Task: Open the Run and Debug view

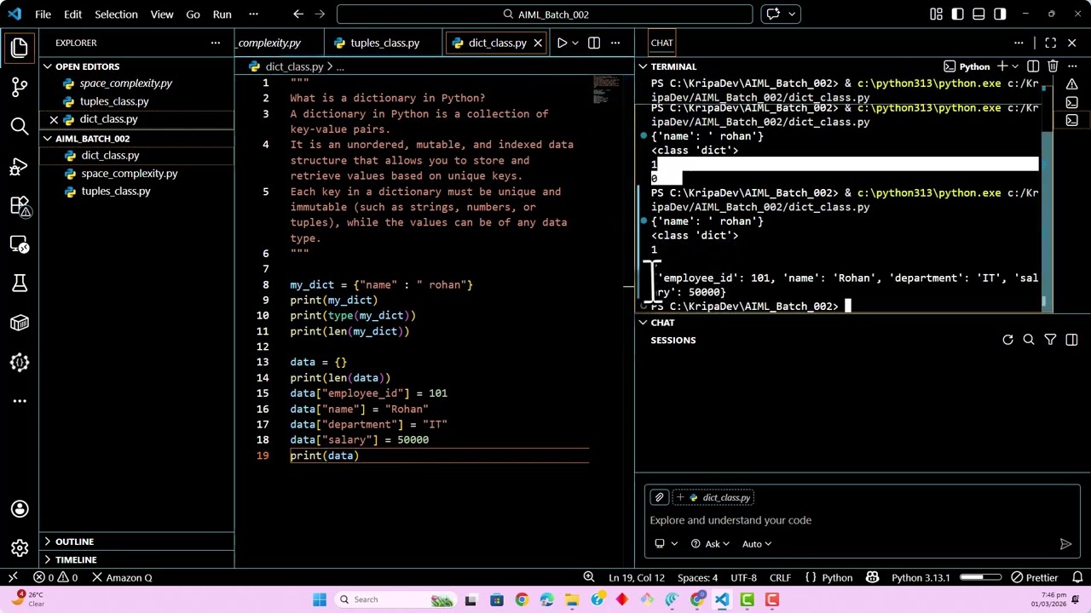Action: point(20,165)
